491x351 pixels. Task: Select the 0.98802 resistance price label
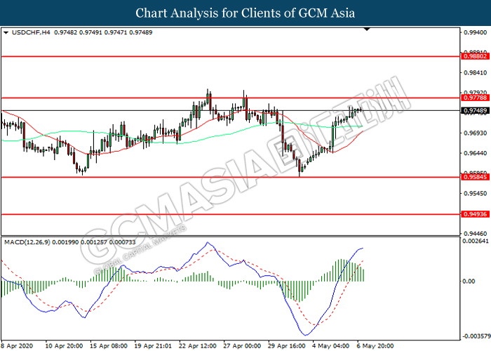tap(475, 56)
